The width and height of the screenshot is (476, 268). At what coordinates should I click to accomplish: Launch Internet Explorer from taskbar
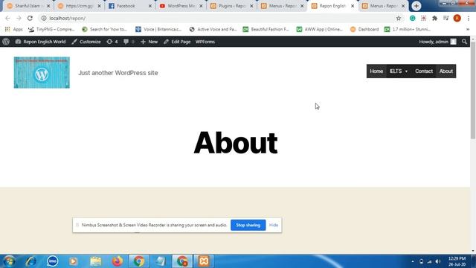coord(30,261)
